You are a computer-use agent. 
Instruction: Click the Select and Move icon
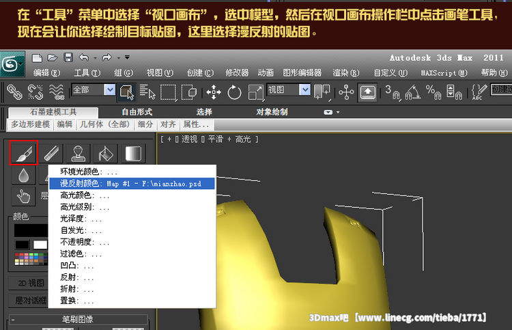pos(213,92)
